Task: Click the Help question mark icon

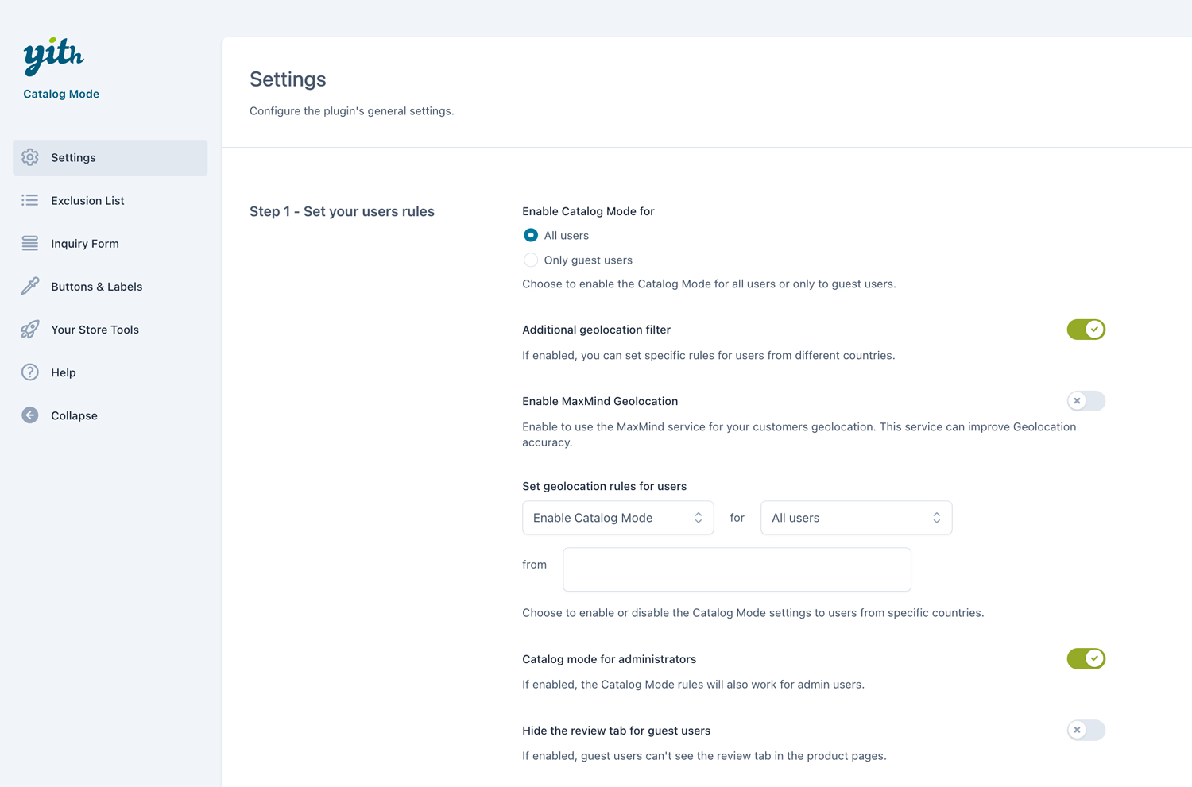Action: [x=30, y=372]
